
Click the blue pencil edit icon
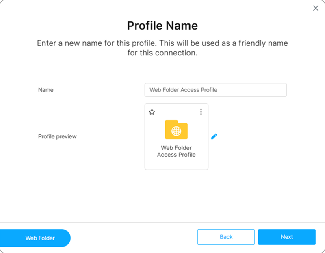click(214, 136)
